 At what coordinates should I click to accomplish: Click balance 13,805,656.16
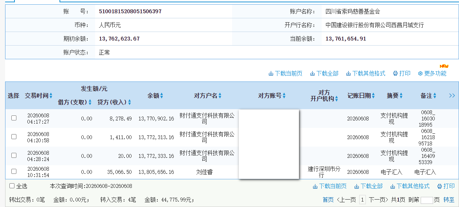coord(156,172)
